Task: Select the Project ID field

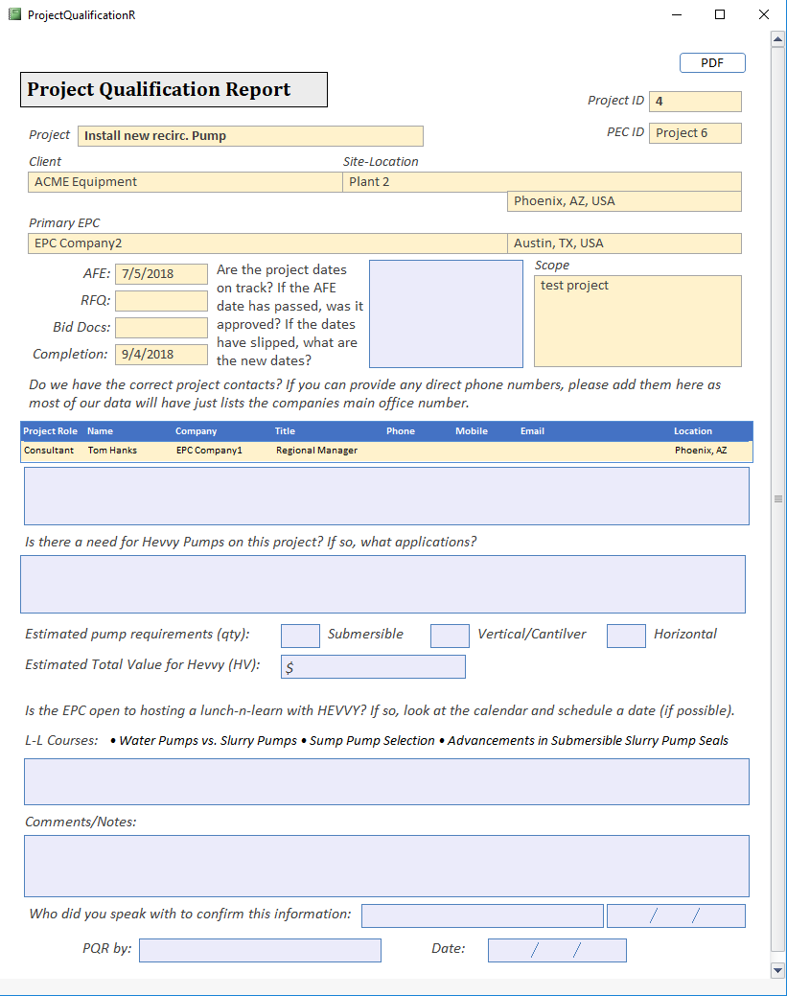Action: 695,102
